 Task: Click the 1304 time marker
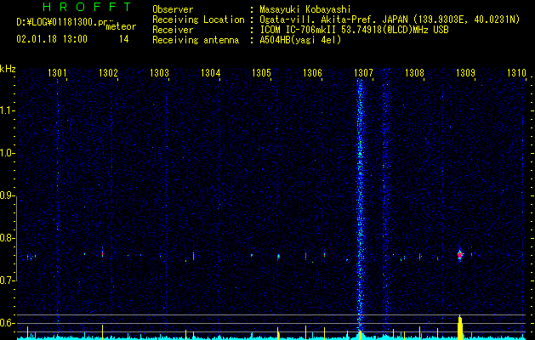point(211,73)
